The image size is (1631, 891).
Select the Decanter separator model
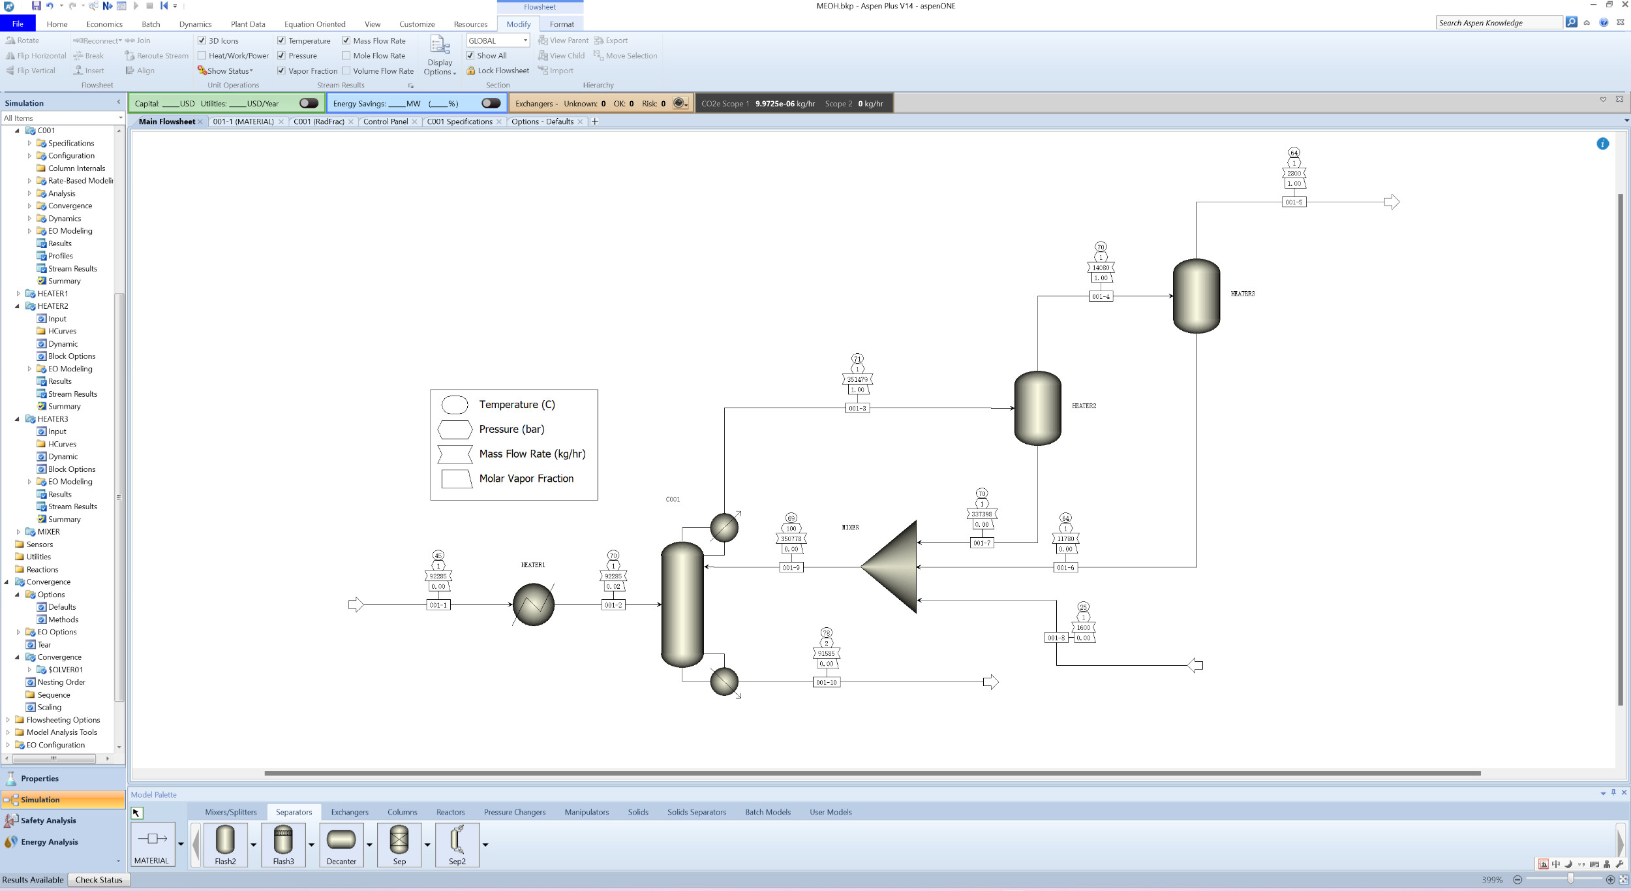tap(341, 845)
